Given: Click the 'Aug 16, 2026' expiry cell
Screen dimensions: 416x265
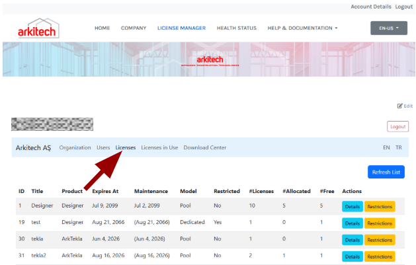Looking at the screenshot, I should coord(108,256).
